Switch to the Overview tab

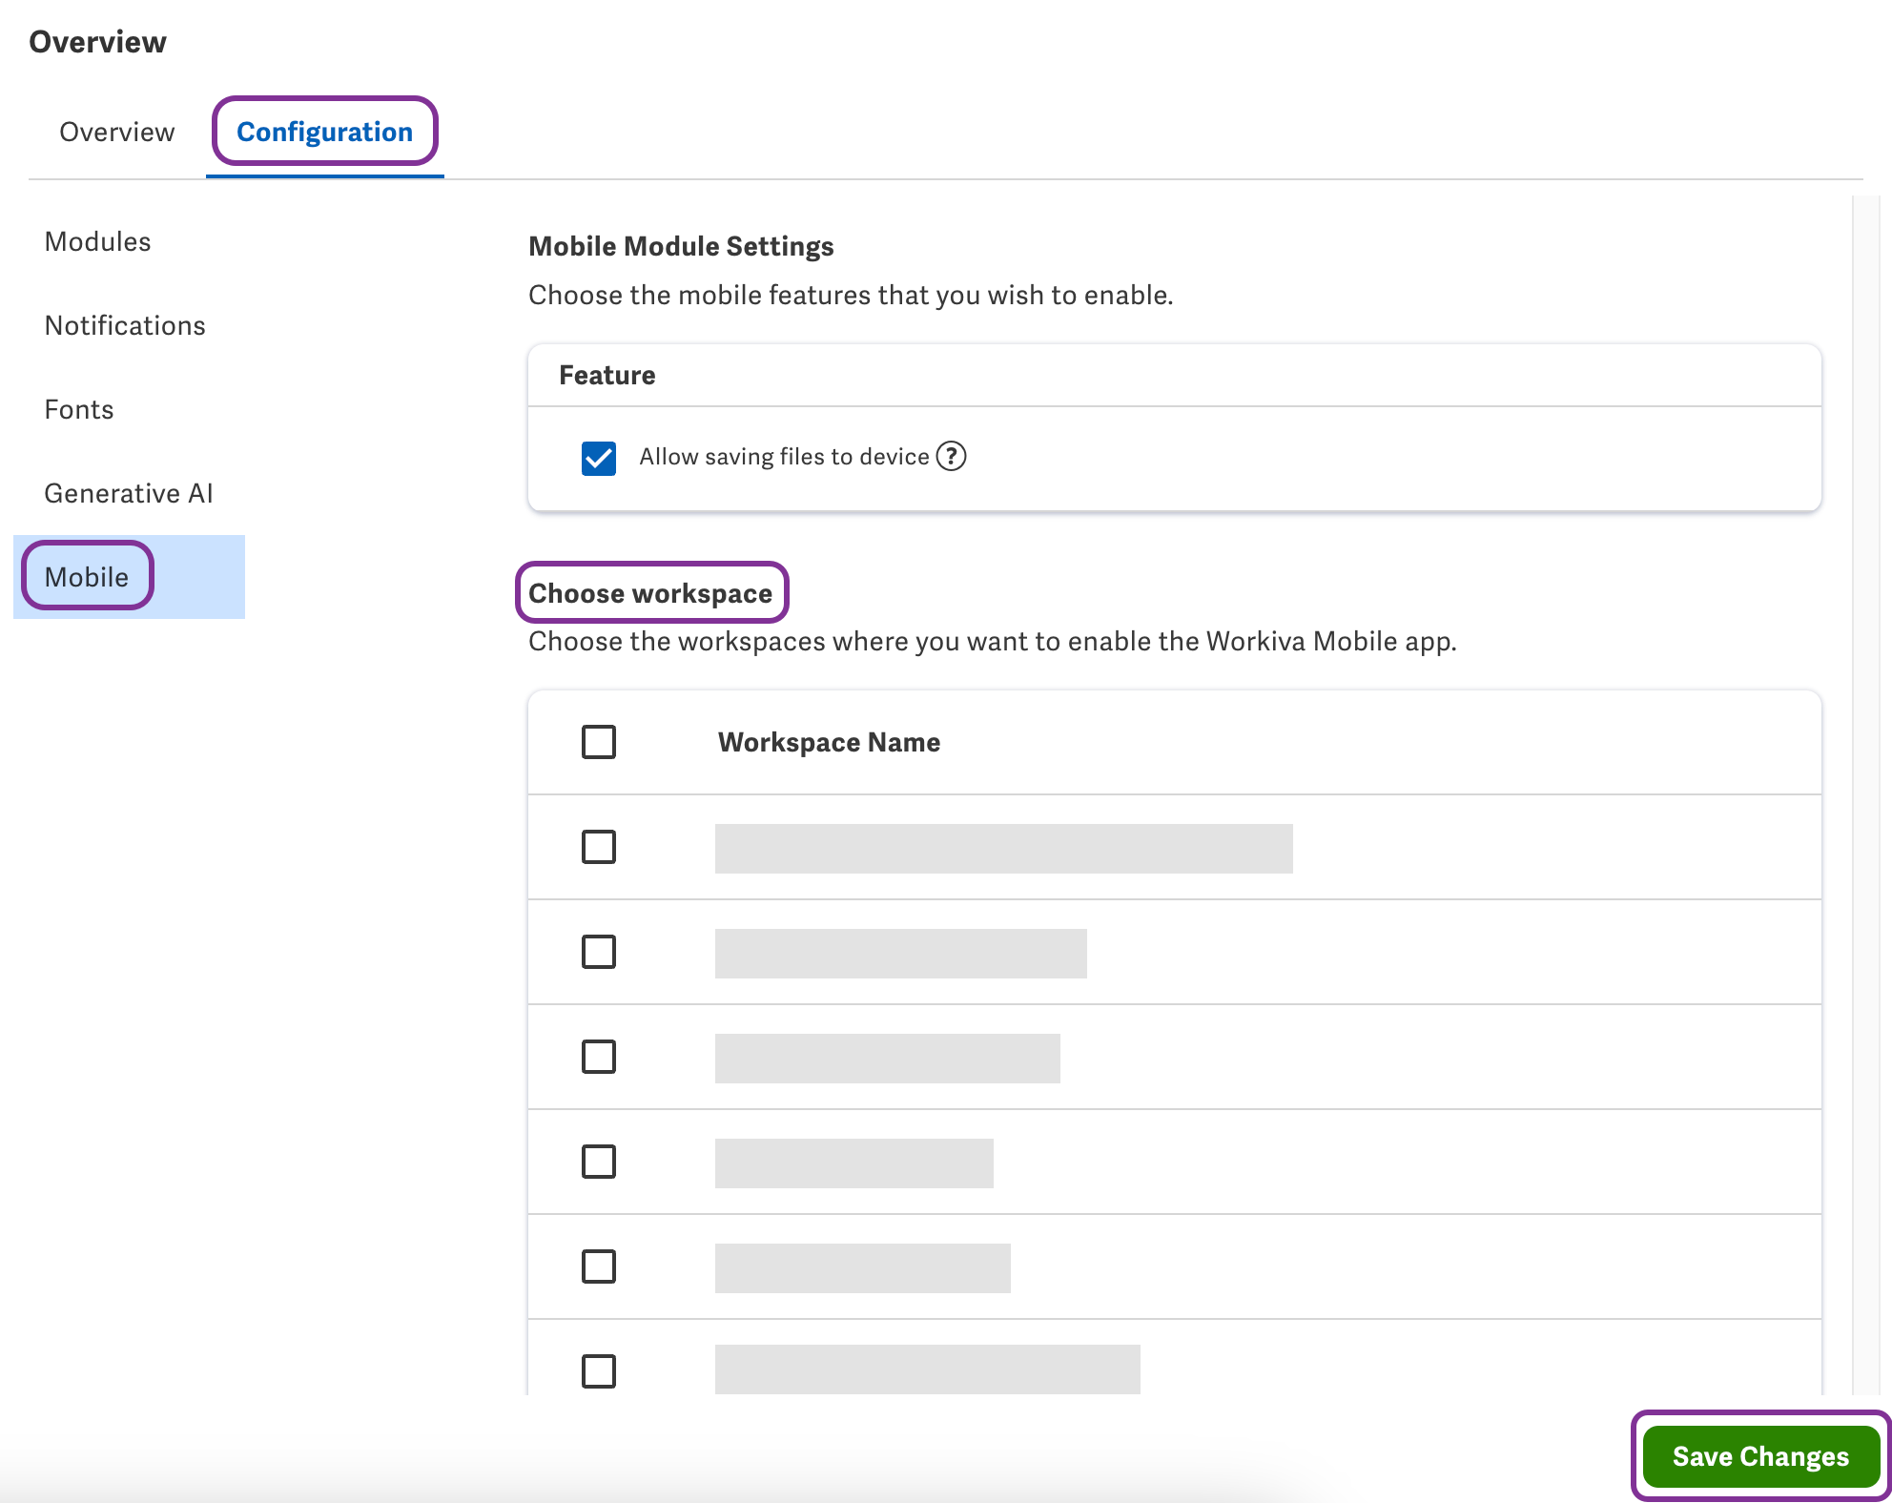(116, 132)
